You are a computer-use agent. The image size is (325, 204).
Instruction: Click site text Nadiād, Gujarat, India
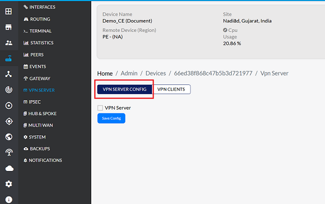(247, 21)
